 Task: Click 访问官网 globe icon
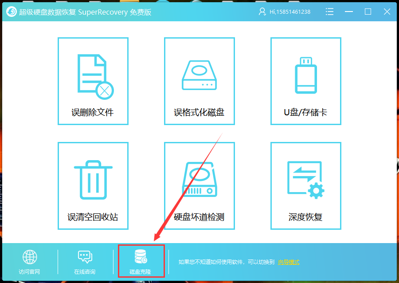coord(30,257)
